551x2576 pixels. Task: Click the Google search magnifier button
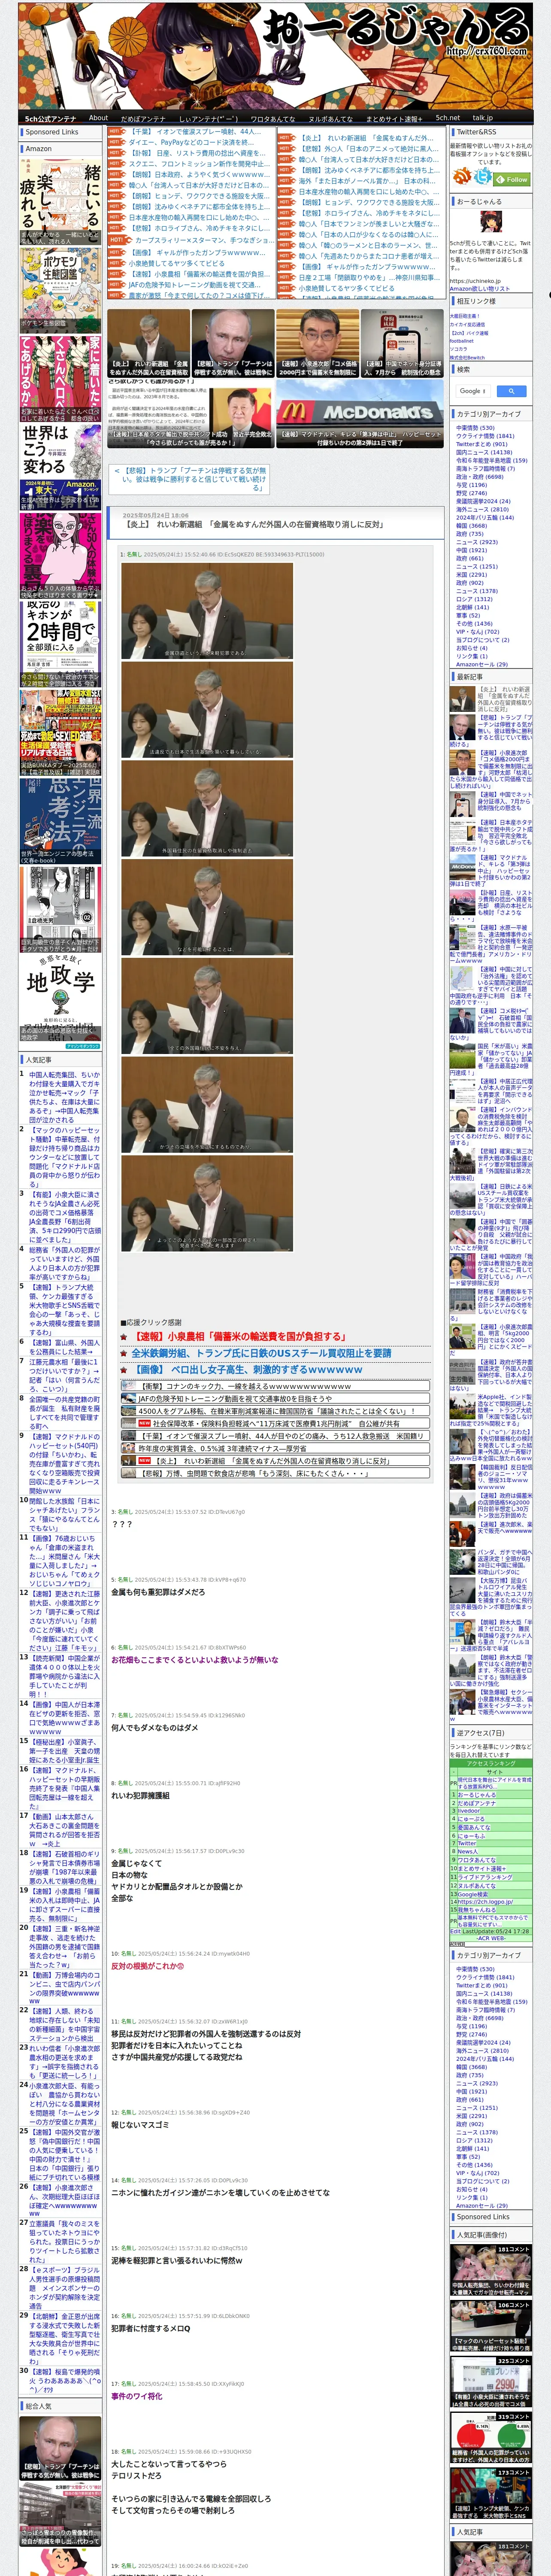pyautogui.click(x=511, y=391)
